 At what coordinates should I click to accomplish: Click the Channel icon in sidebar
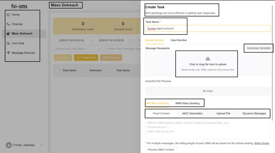point(8,24)
